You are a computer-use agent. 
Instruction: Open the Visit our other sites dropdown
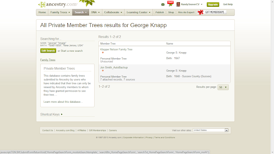pos(211,130)
